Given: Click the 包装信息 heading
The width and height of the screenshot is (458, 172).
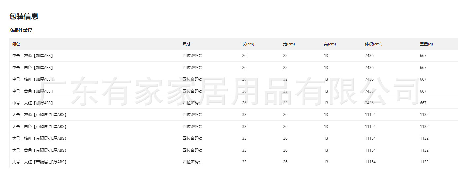Looking at the screenshot, I should [24, 16].
